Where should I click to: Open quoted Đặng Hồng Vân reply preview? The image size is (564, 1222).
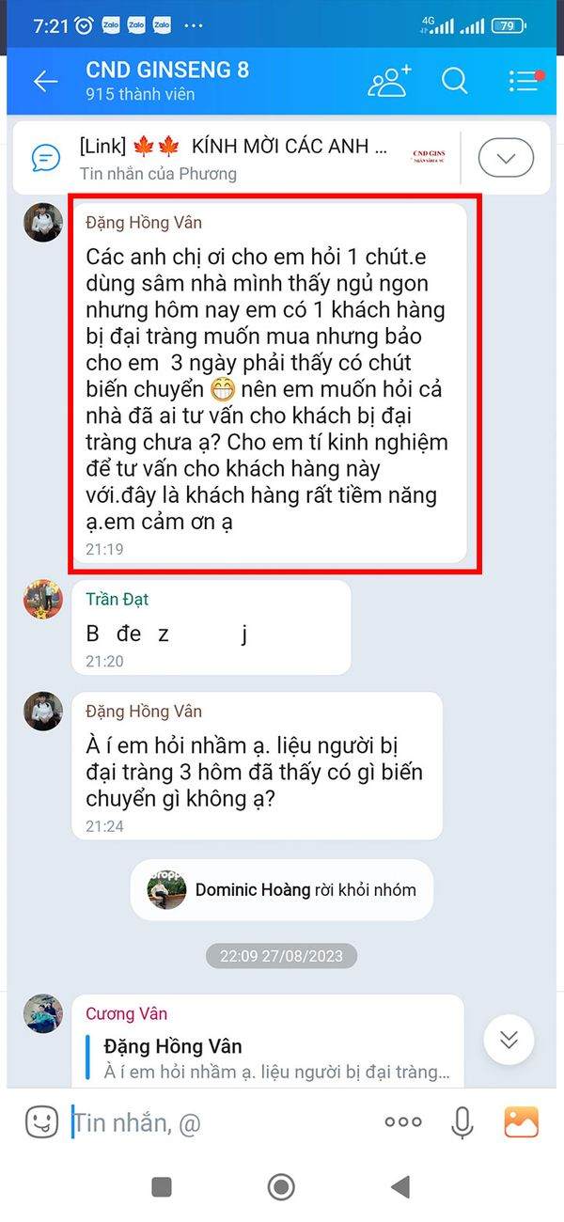(x=268, y=1058)
